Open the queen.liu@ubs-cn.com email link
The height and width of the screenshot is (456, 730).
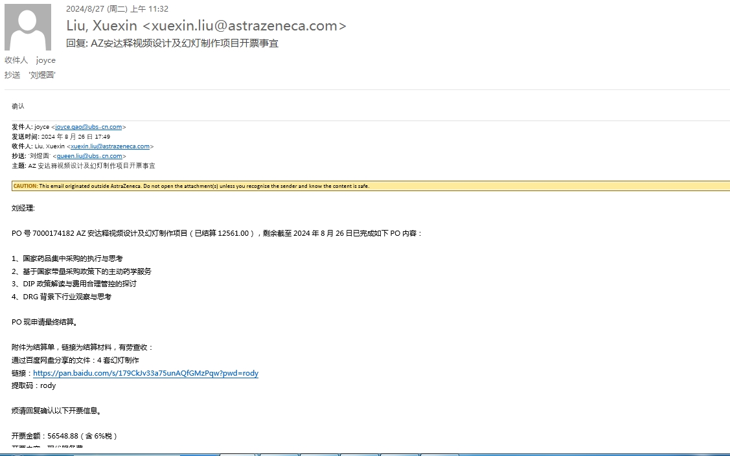click(89, 156)
